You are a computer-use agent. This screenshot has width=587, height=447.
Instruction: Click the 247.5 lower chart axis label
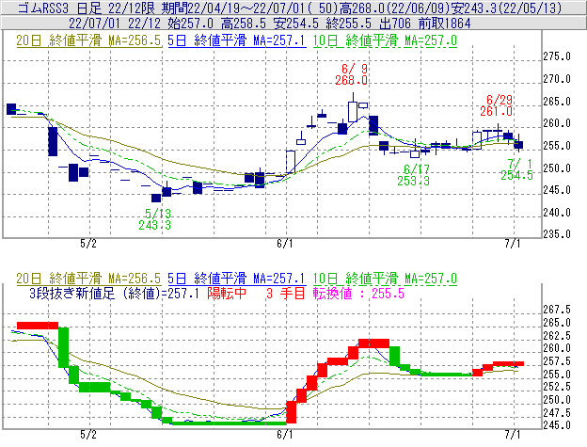click(557, 412)
